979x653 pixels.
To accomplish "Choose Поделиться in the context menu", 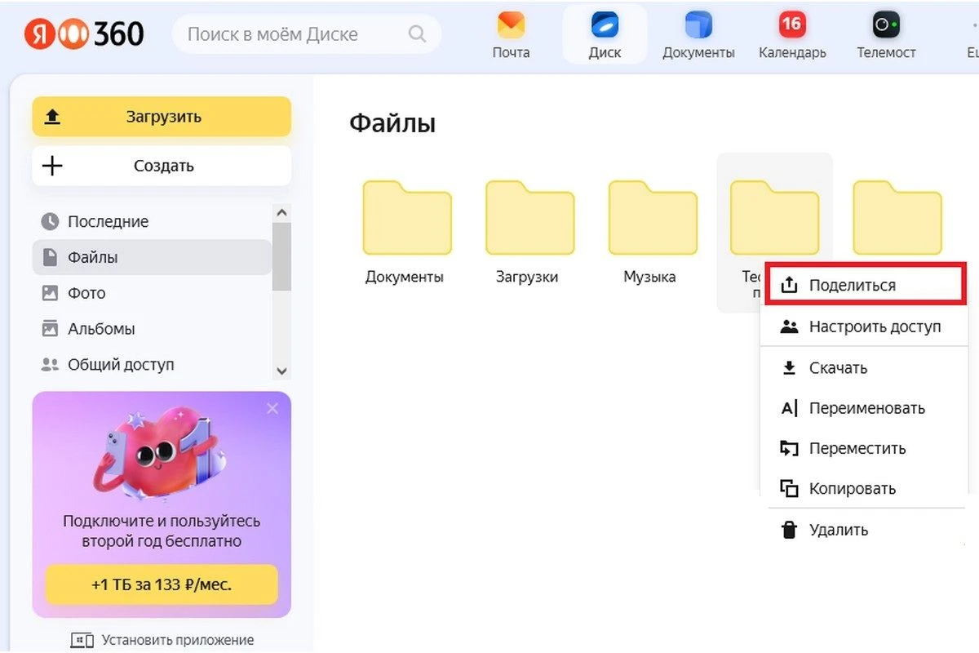I will [866, 286].
